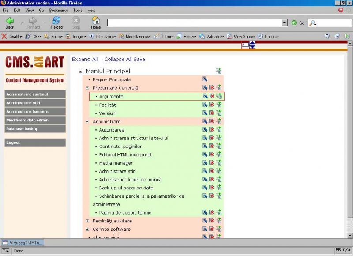
Task: Expand the Cerinte software node
Action: coord(87,229)
